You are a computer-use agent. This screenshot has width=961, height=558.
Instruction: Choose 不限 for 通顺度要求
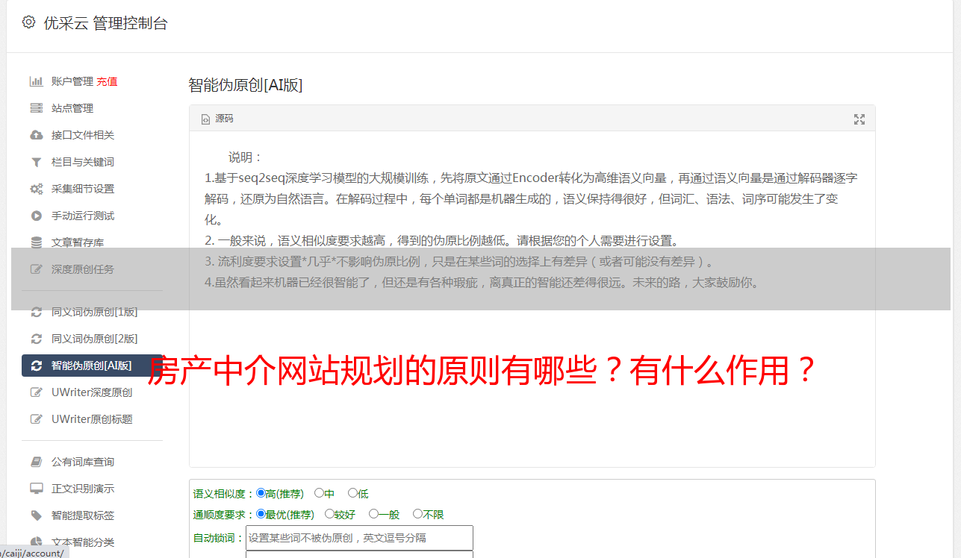[417, 514]
